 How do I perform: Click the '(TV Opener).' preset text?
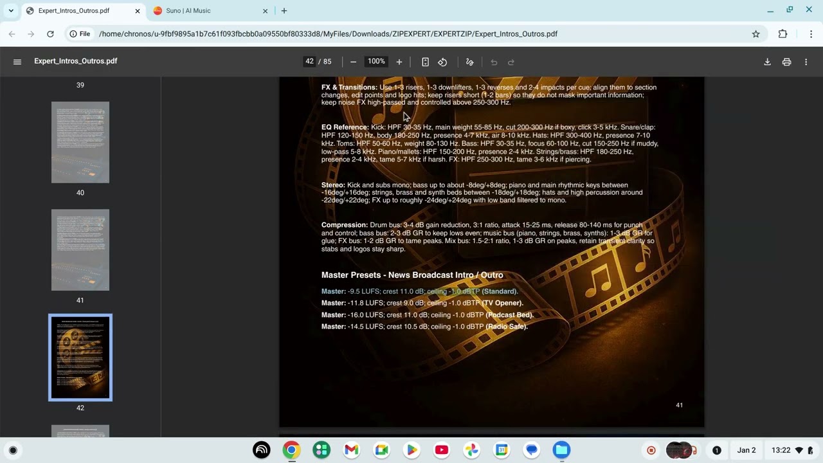tap(503, 303)
